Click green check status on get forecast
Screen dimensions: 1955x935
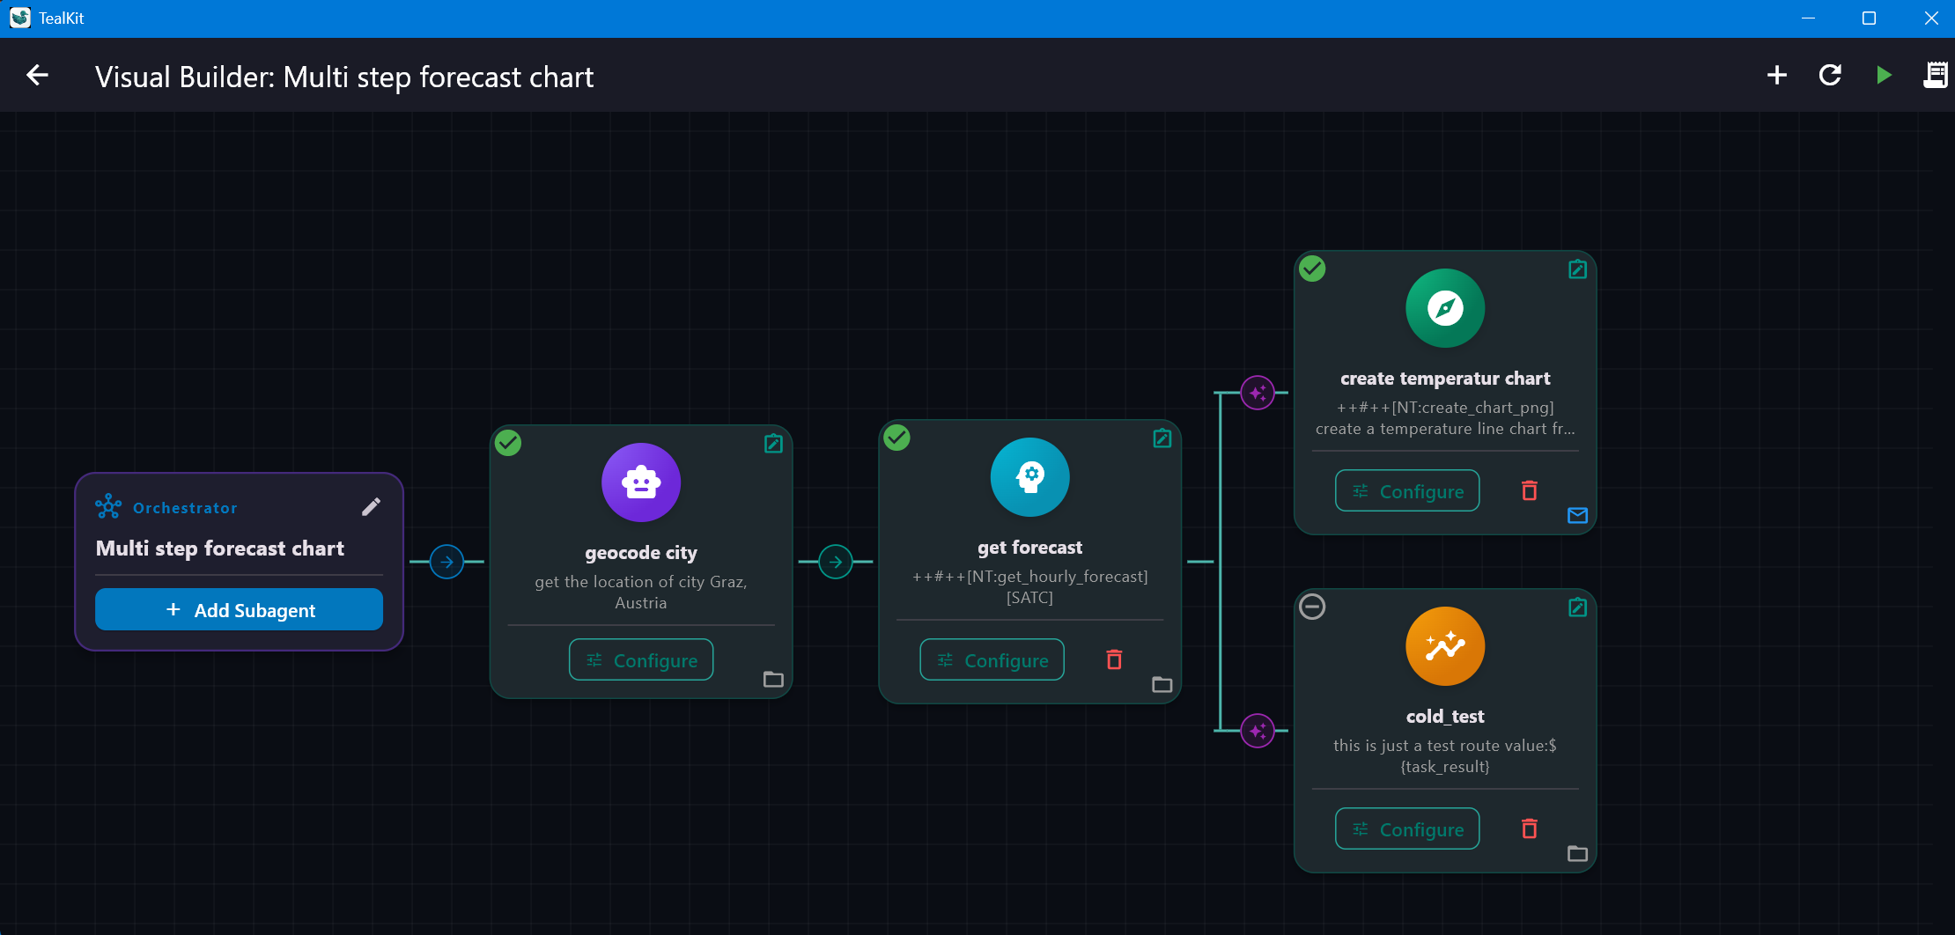pos(896,438)
